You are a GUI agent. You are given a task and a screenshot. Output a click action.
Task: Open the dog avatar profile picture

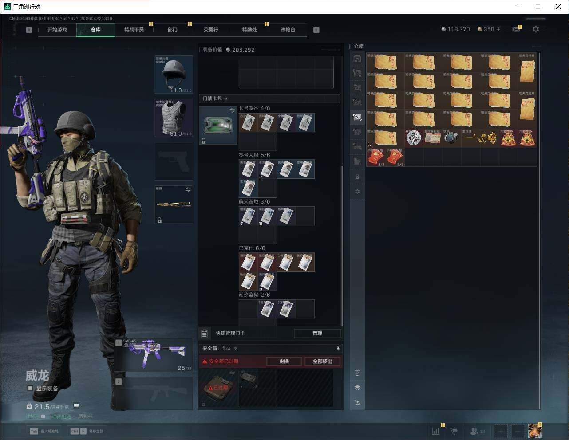coord(535,431)
